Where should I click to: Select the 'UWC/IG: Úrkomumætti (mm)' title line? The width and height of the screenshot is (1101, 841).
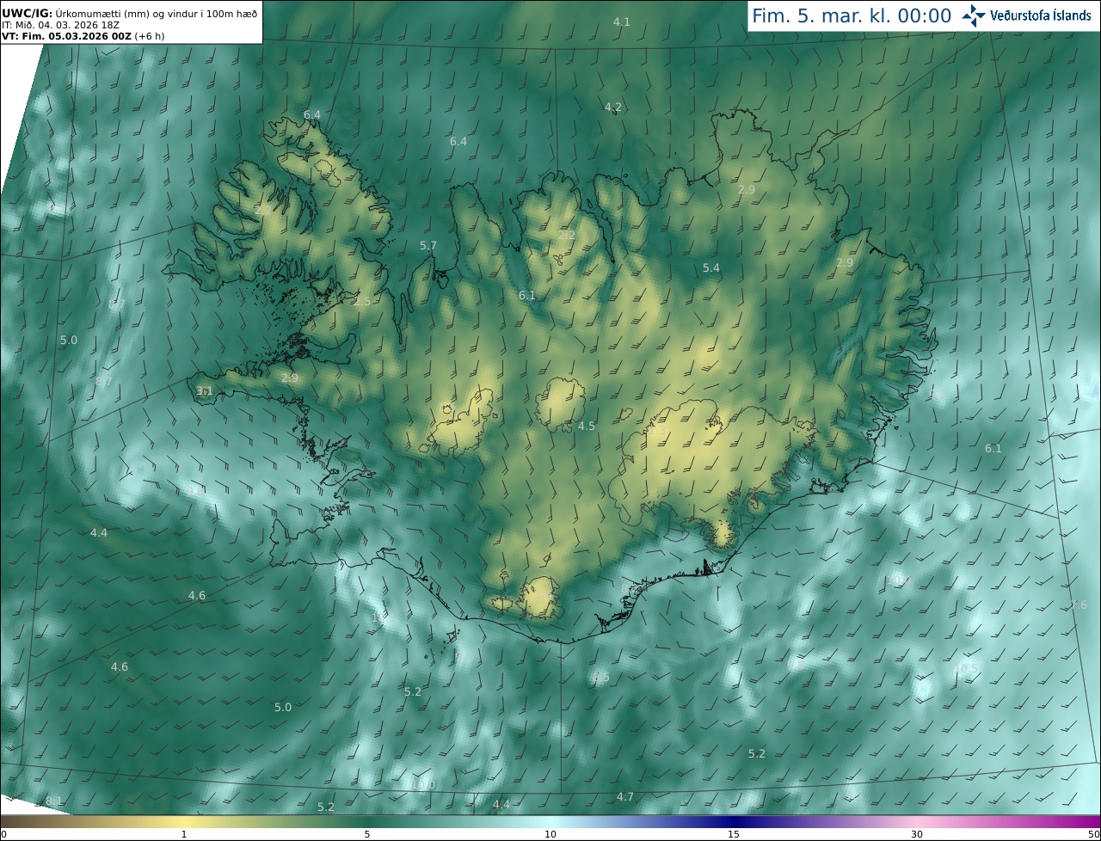pos(129,14)
